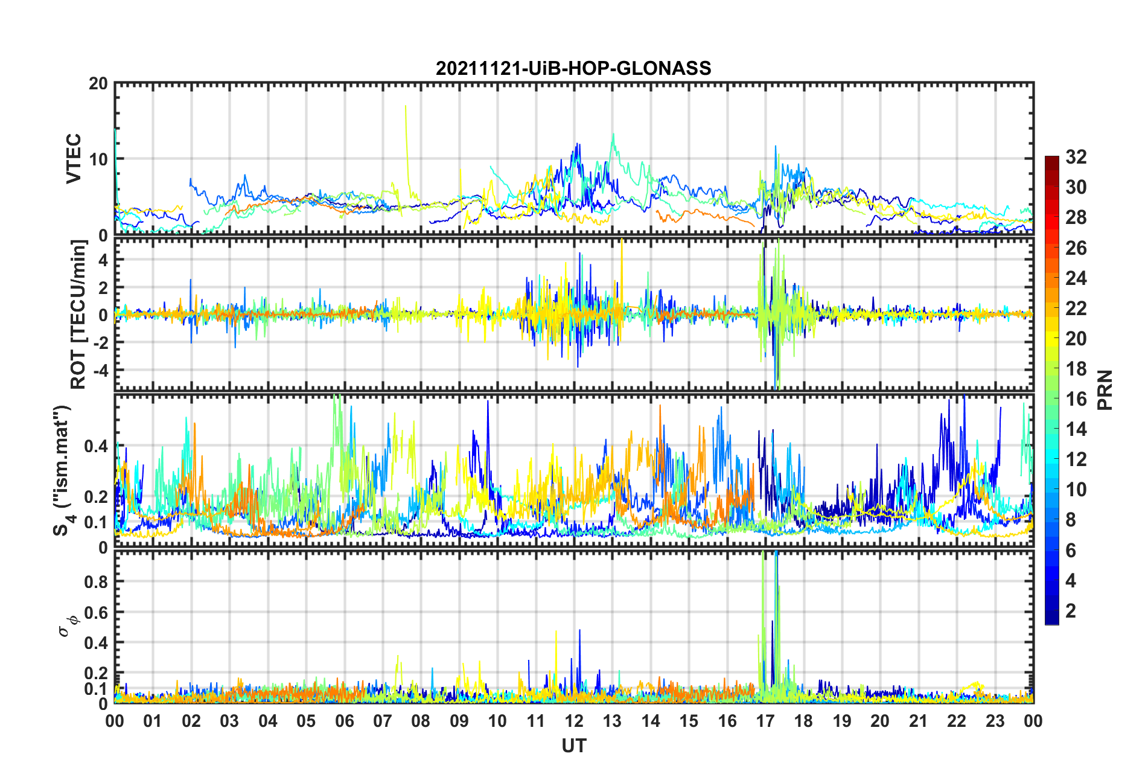Click the PRN colorbar label
The height and width of the screenshot is (780, 1148).
[1105, 390]
